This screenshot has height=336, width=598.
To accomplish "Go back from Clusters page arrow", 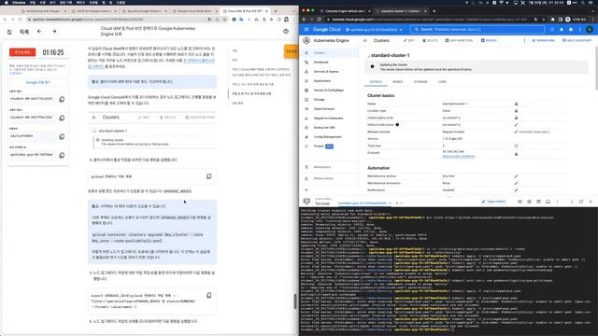I will pyautogui.click(x=365, y=40).
